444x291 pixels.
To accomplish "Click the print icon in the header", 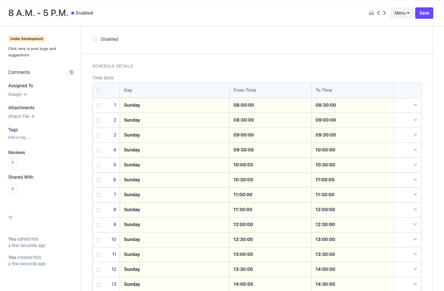I will (371, 13).
